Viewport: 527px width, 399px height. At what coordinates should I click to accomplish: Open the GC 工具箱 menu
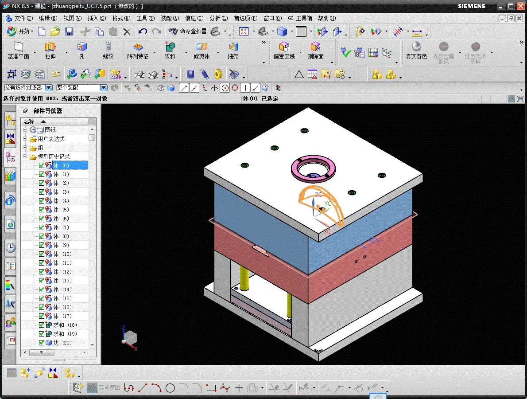(300, 18)
